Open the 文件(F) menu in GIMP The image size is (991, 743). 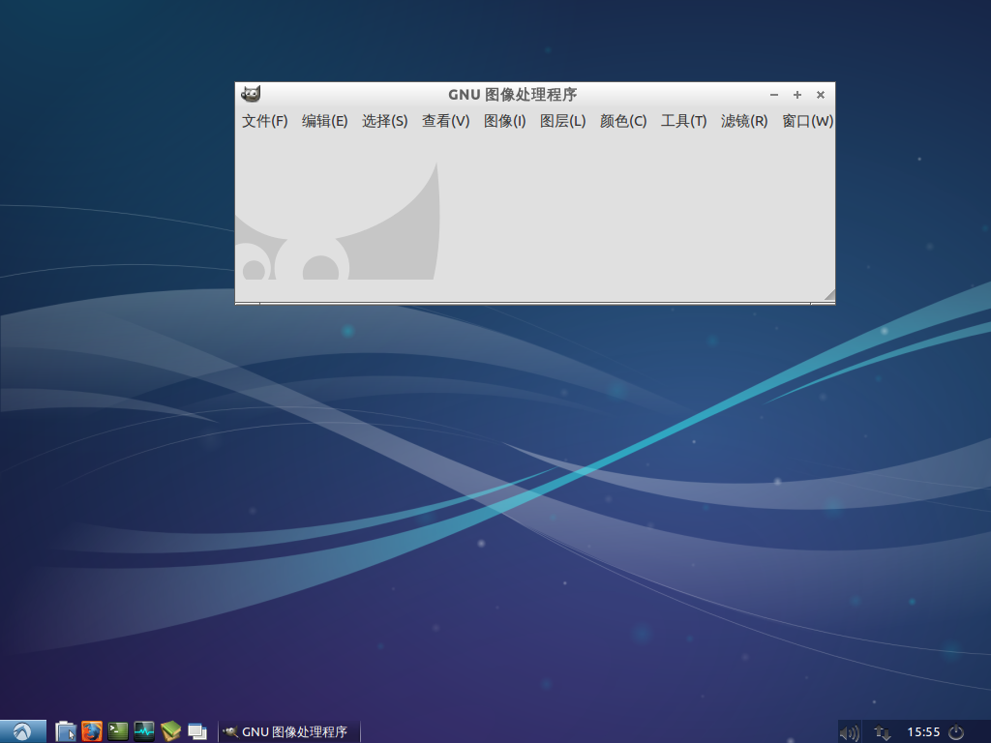pyautogui.click(x=265, y=121)
